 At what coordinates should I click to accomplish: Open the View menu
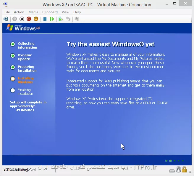pos(65,12)
